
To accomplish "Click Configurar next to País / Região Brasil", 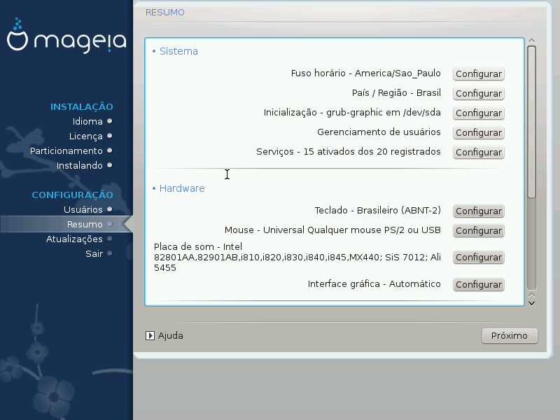I will (479, 94).
